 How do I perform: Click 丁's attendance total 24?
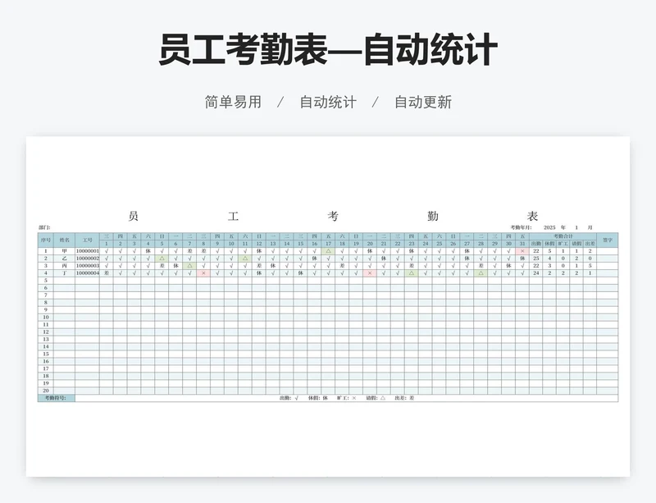[x=536, y=273]
